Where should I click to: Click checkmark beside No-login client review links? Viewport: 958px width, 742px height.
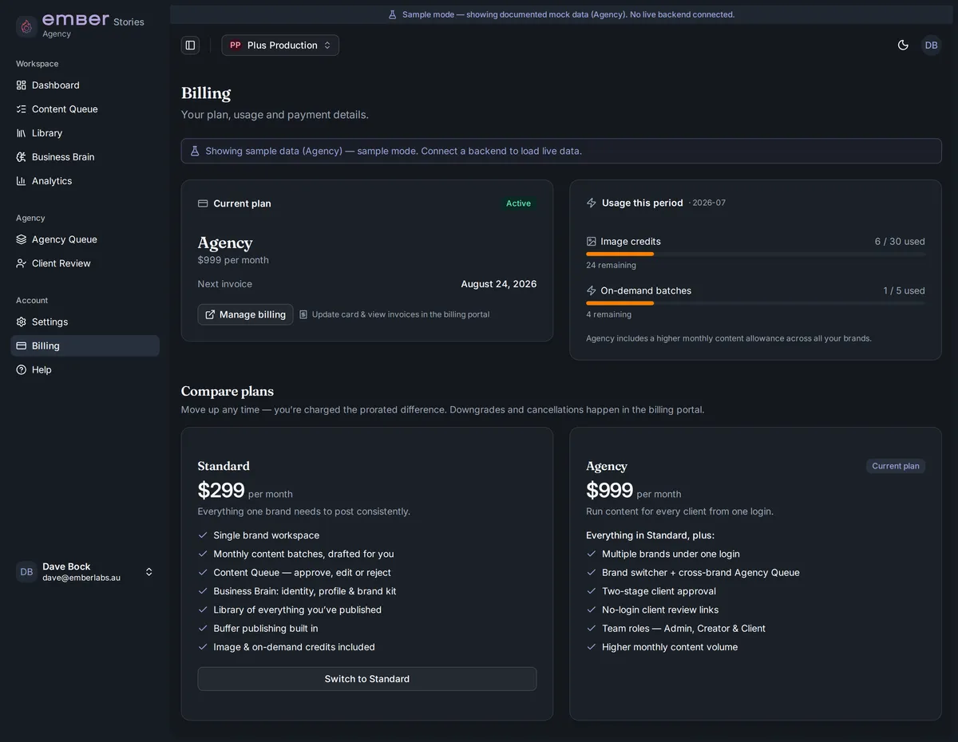592,610
